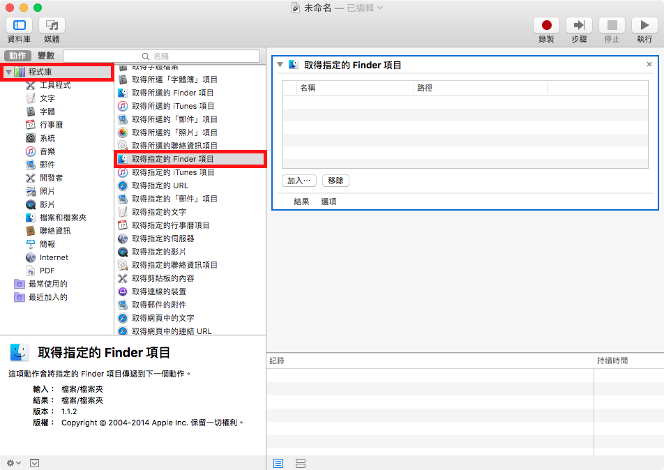The image size is (664, 470).
Task: Select 取得所選的 iTunes 項目 action
Action: click(190, 106)
